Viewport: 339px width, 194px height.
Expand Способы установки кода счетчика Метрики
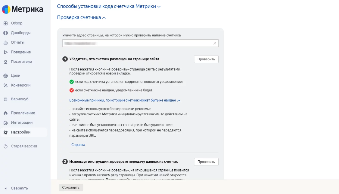(109, 6)
